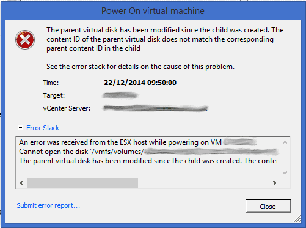Click the Power On virtual machine title bar
306x228 pixels.
[x=153, y=11]
